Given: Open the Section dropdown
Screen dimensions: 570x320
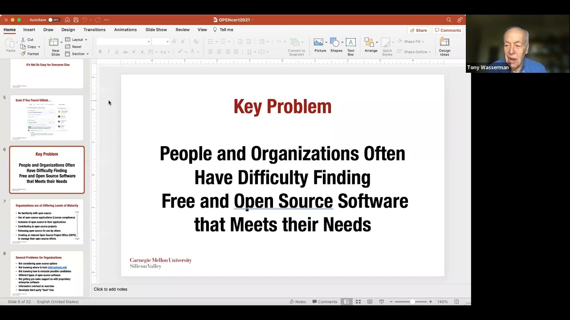Looking at the screenshot, I should click(77, 54).
